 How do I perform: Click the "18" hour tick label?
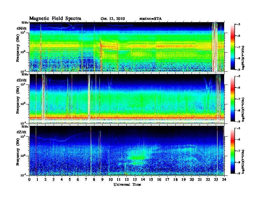[175, 179]
